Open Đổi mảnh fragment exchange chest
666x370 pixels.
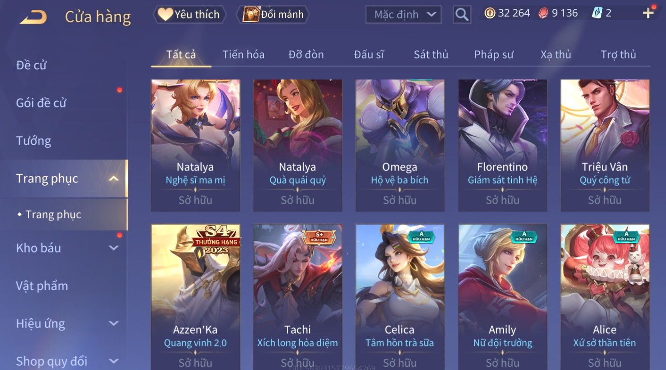pos(273,15)
